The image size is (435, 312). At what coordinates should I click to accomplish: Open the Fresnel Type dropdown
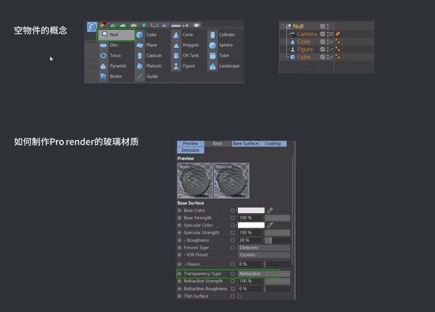(264, 247)
